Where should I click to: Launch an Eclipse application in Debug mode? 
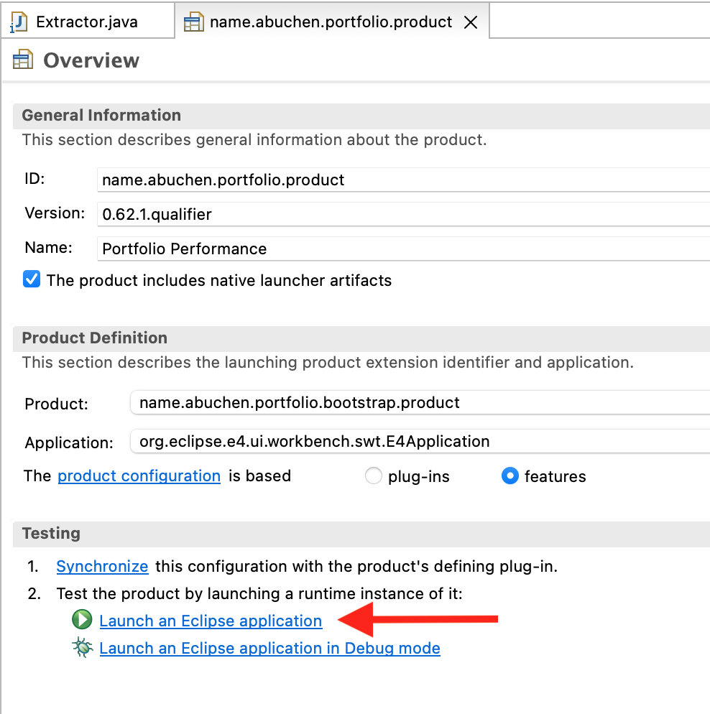269,648
